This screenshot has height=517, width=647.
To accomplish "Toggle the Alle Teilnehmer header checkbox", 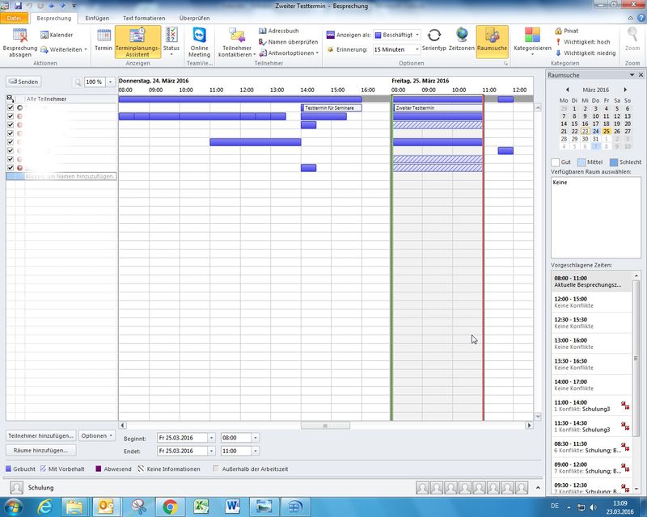I will click(x=11, y=99).
